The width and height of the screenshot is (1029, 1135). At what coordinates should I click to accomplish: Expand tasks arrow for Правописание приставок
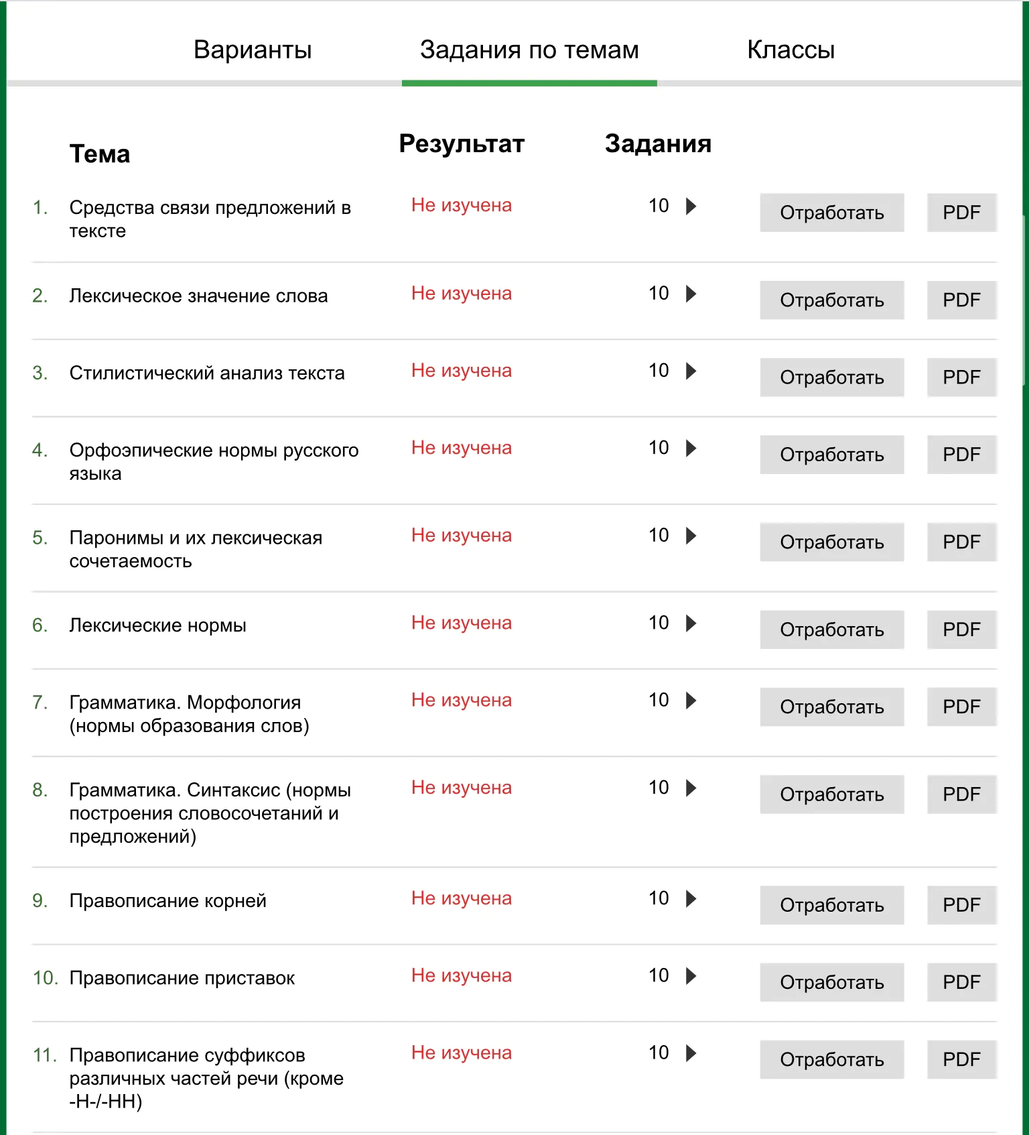pos(691,975)
